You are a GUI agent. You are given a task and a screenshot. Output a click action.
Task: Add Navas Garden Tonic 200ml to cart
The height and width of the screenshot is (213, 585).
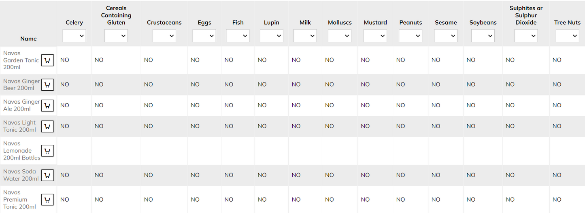point(47,60)
